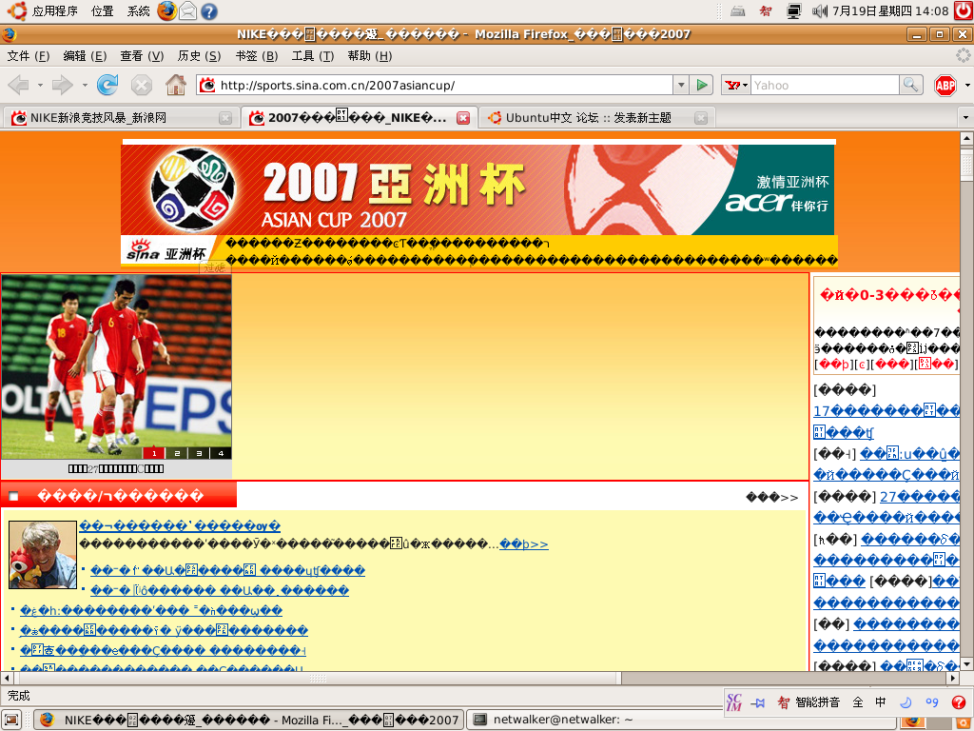974x731 pixels.
Task: Click the SCIM logo on the input toolbar
Action: click(x=734, y=701)
